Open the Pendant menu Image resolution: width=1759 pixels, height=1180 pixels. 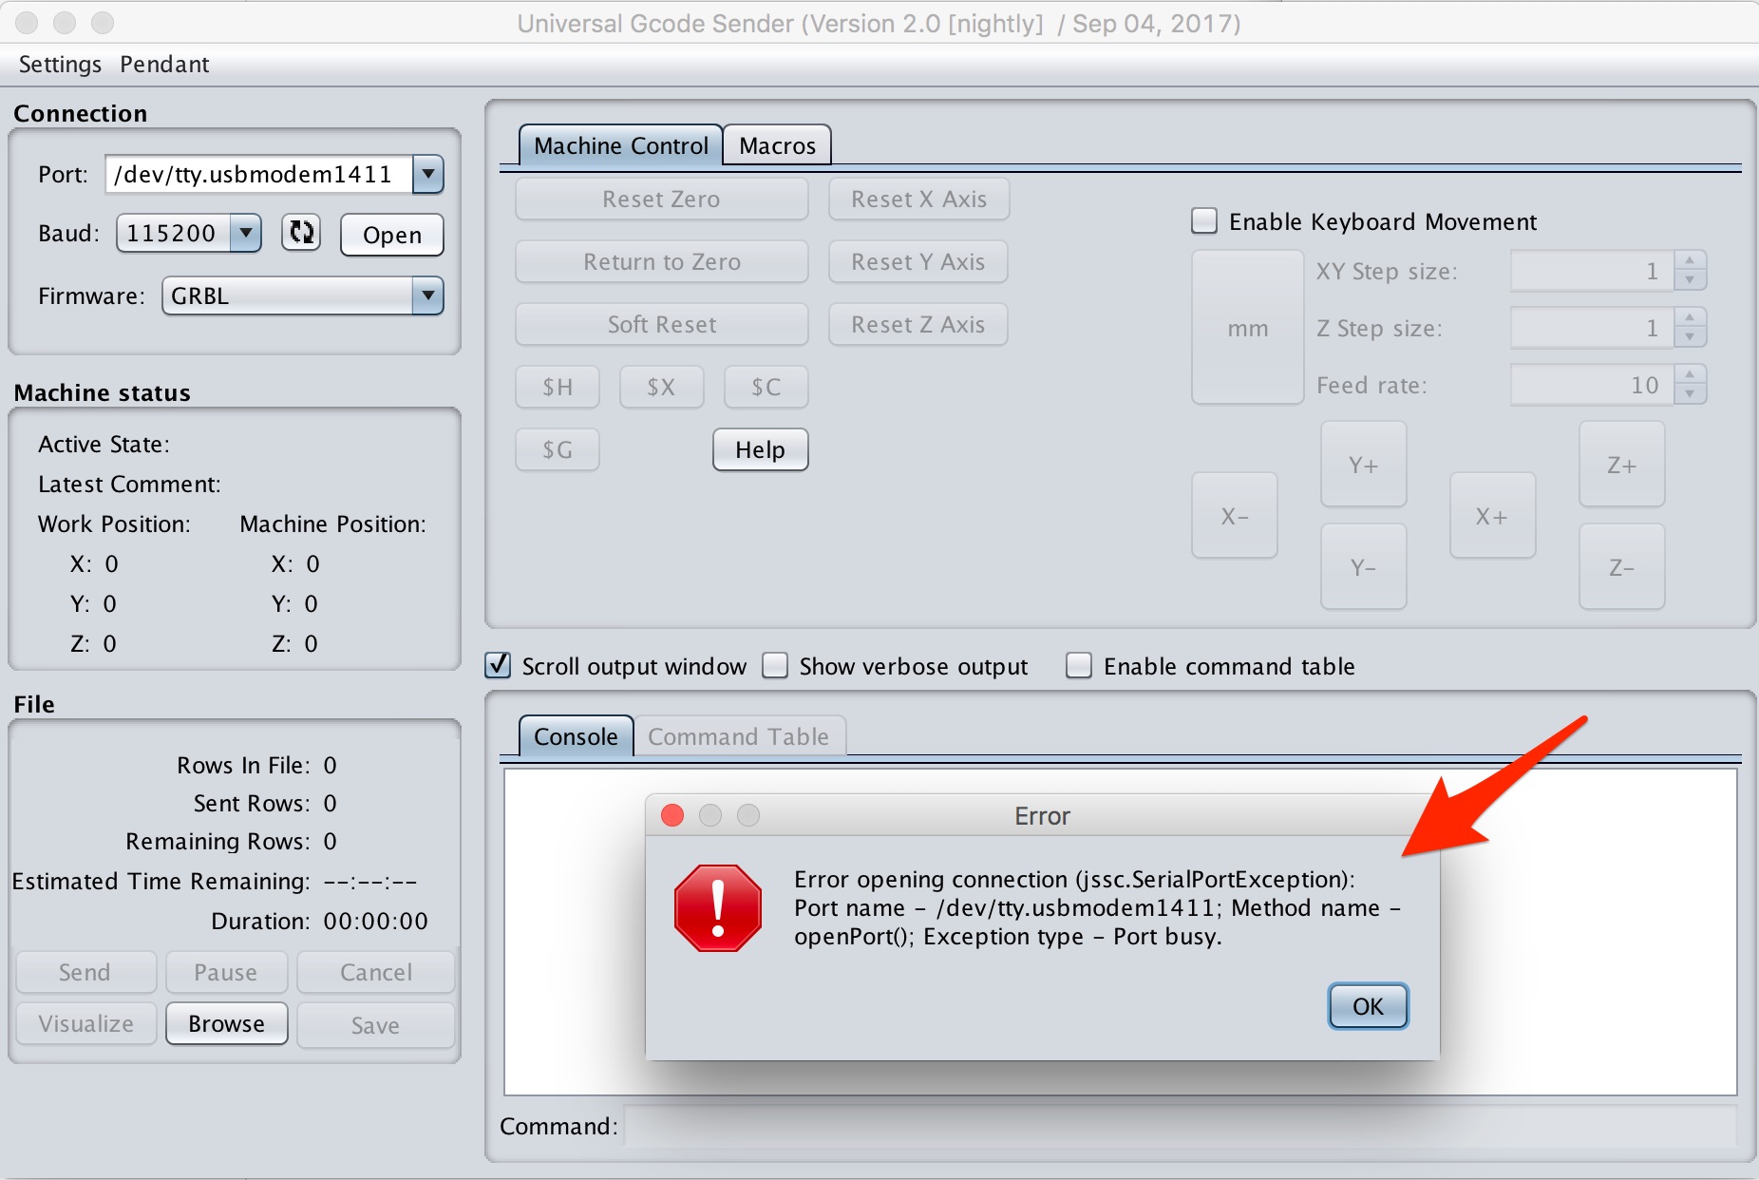[x=164, y=64]
